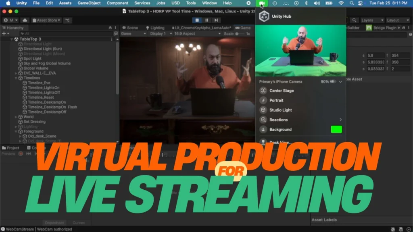
Task: Collapse the Foreground group
Action: (16, 132)
